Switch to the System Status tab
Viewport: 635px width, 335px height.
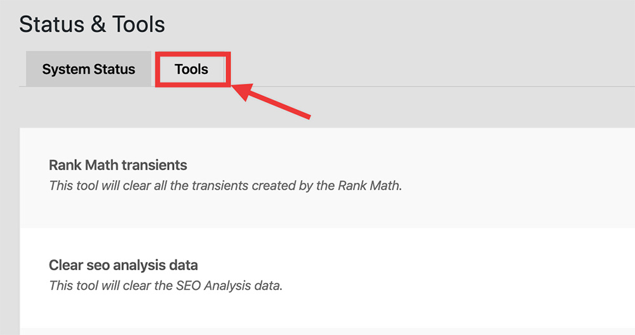pyautogui.click(x=88, y=69)
